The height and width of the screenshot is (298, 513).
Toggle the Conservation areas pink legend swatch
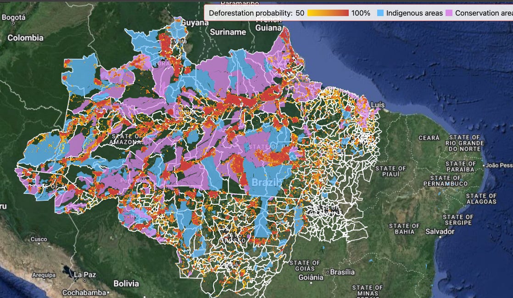[x=450, y=13]
